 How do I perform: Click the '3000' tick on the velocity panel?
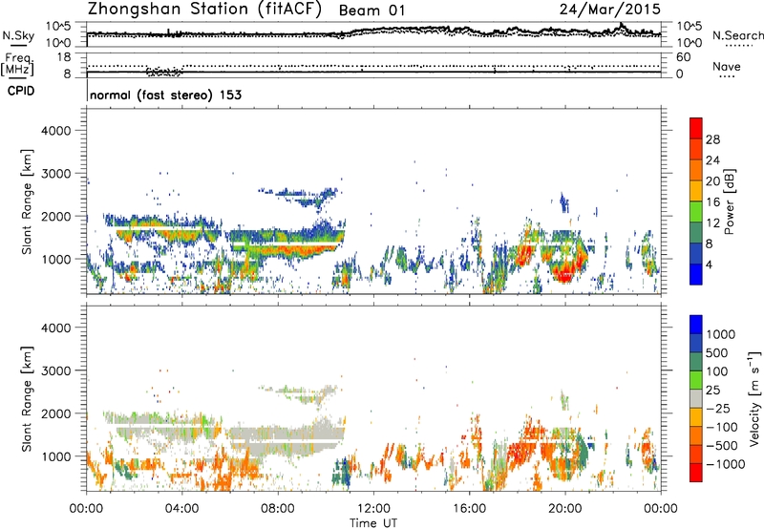click(55, 370)
